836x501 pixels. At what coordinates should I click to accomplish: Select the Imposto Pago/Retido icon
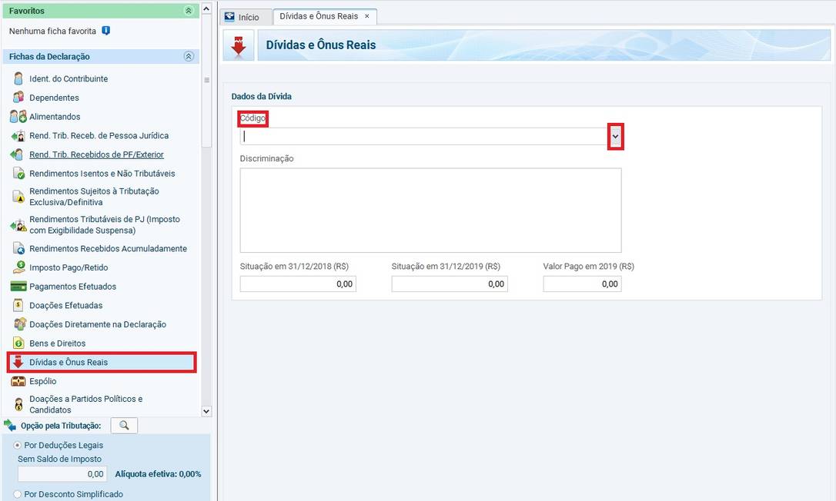(18, 267)
